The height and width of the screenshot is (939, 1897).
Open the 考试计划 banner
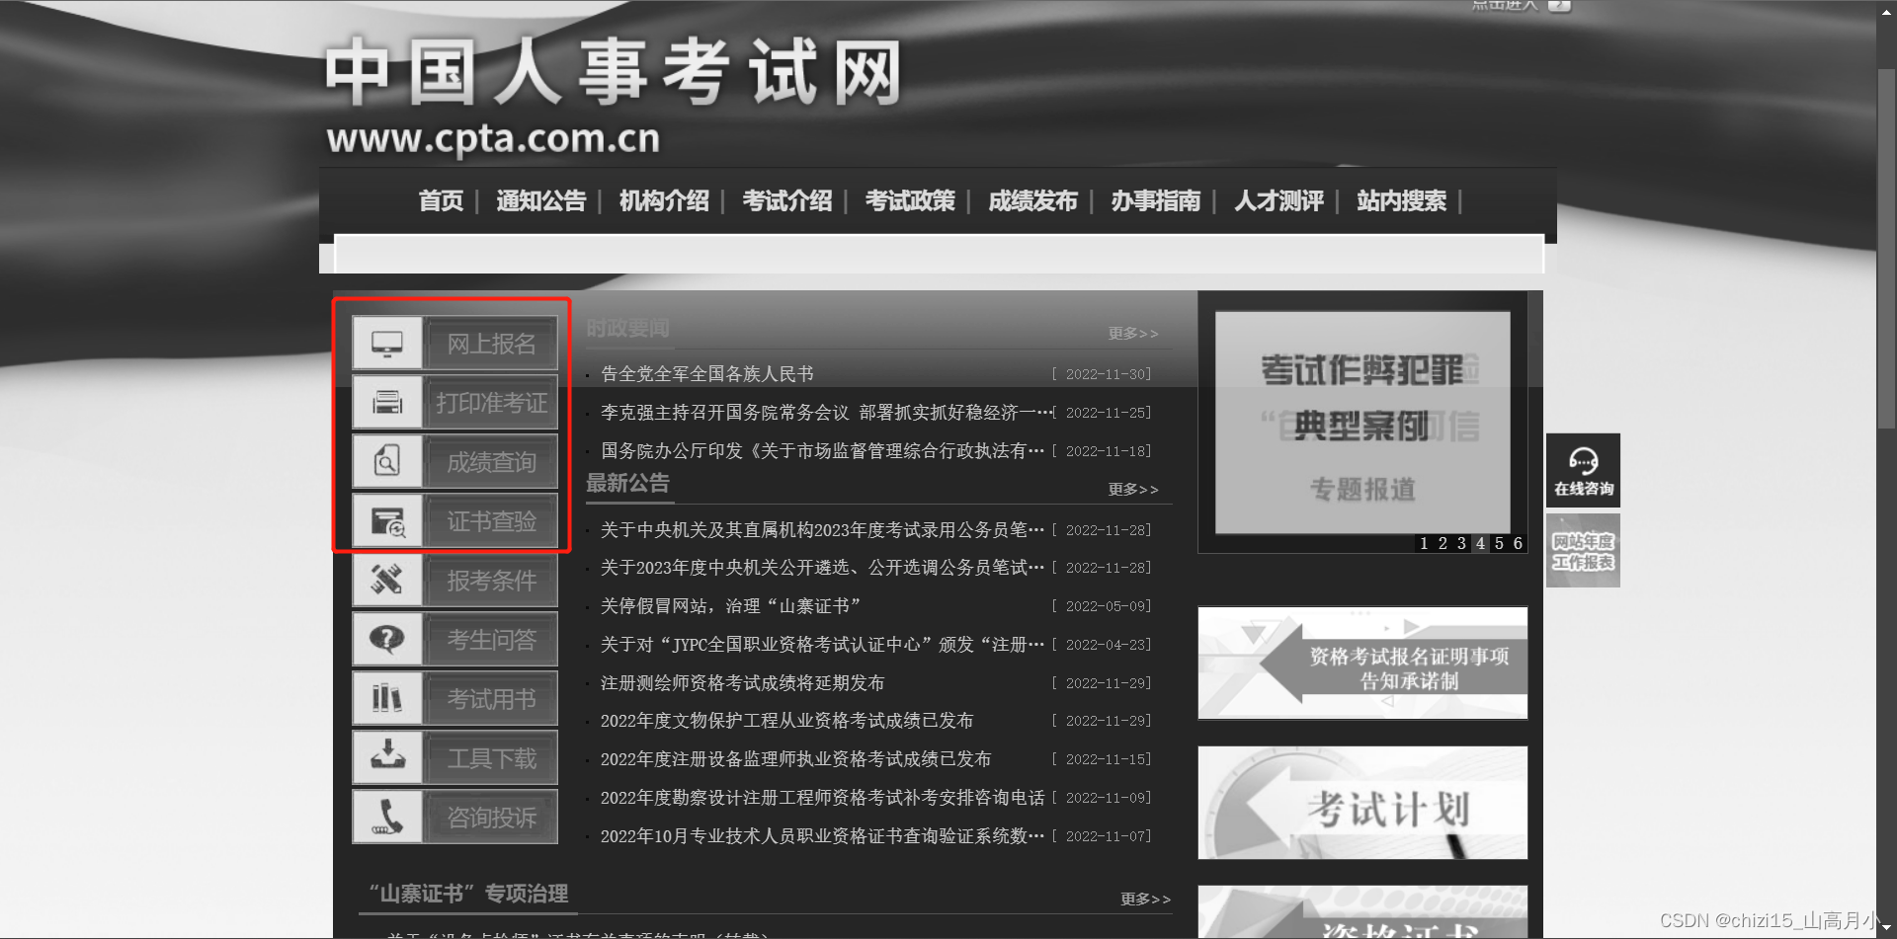click(x=1362, y=803)
